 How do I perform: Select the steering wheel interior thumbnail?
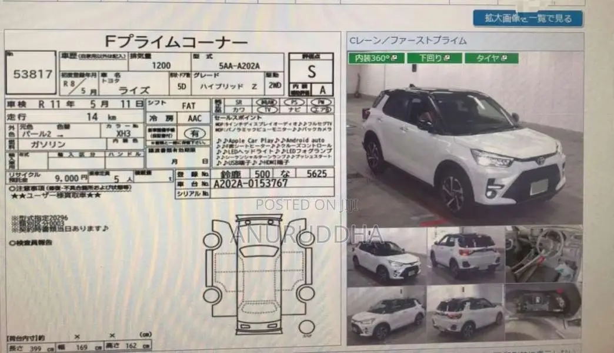pos(543,254)
